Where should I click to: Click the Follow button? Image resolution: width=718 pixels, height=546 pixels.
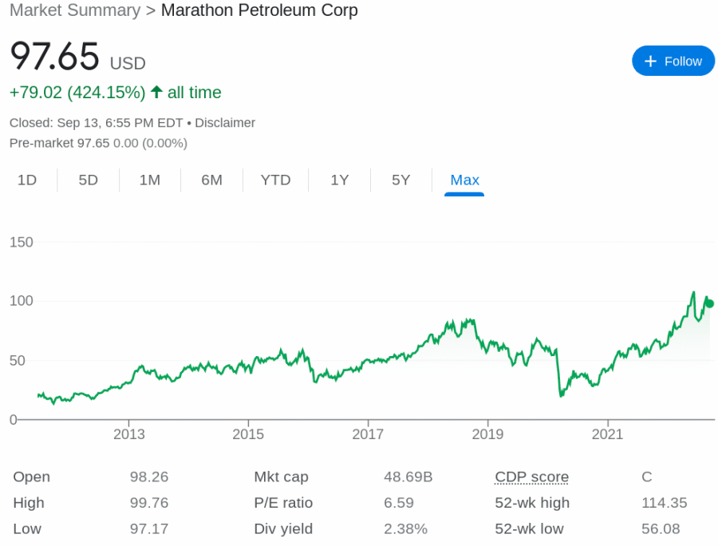(x=673, y=61)
